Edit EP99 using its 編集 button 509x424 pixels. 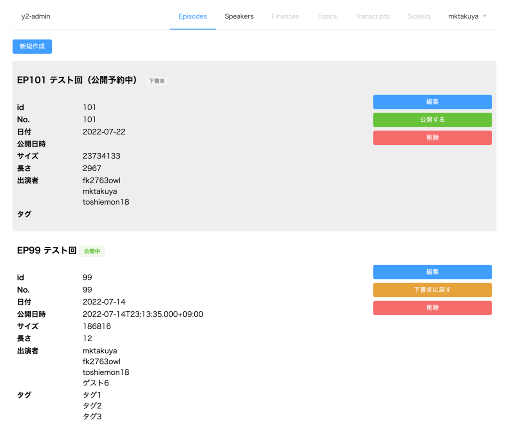432,272
